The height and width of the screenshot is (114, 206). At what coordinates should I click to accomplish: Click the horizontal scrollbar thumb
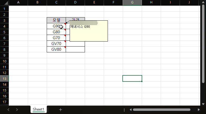pos(162,110)
